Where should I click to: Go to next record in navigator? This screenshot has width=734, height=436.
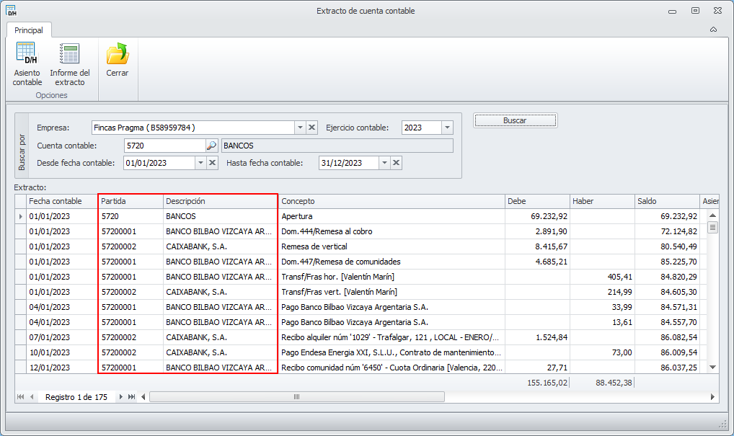coord(120,397)
